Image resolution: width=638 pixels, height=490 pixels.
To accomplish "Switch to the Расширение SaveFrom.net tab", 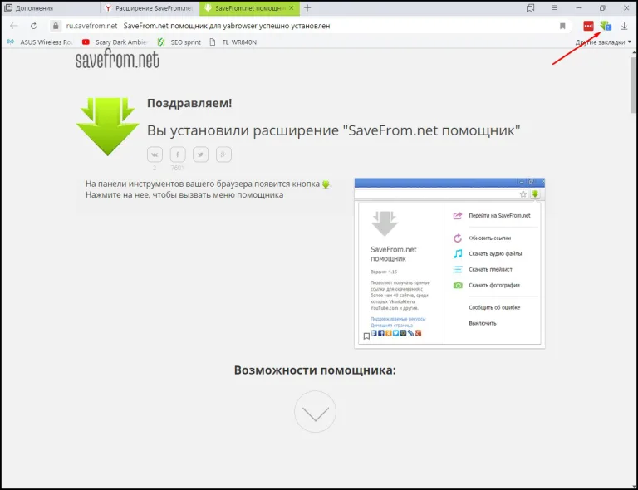I will 150,8.
